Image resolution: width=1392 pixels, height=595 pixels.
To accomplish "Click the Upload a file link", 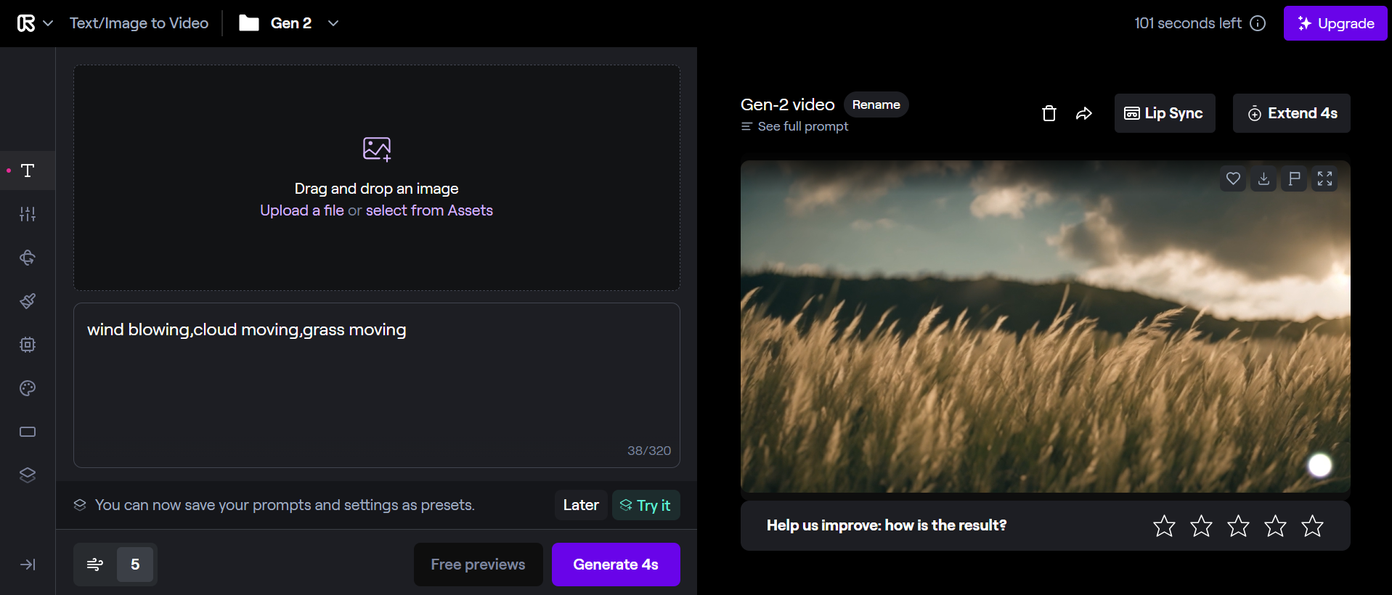I will coord(301,210).
